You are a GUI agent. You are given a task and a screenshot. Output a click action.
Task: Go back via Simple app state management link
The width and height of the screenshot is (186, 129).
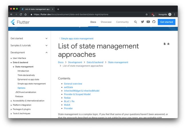pyautogui.click(x=77, y=39)
